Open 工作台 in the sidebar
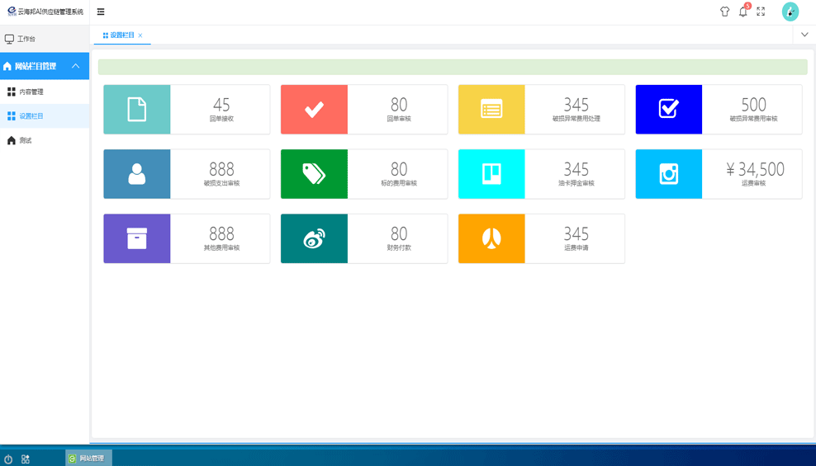Image resolution: width=816 pixels, height=466 pixels. point(26,39)
